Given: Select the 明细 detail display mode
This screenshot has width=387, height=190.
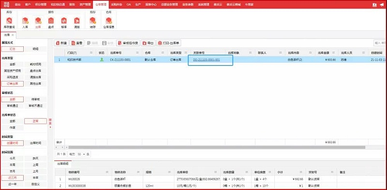Looking at the screenshot, I should click(x=35, y=49).
